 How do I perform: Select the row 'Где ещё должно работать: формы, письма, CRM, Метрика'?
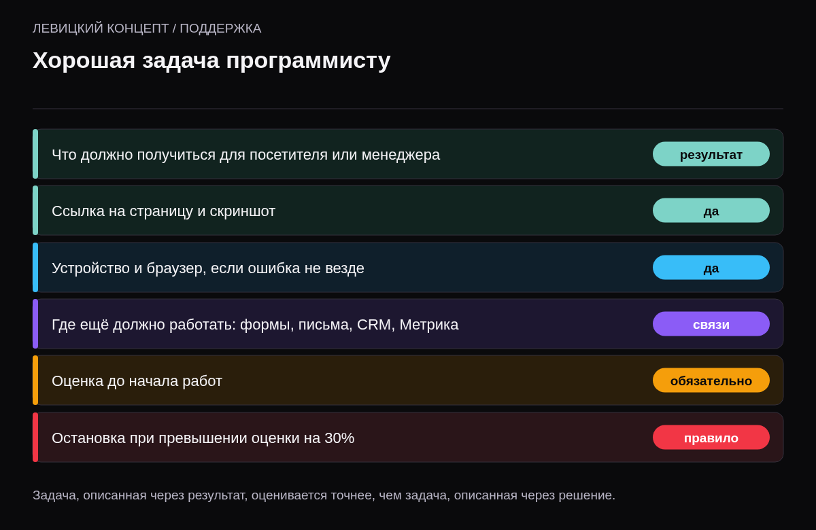[408, 324]
